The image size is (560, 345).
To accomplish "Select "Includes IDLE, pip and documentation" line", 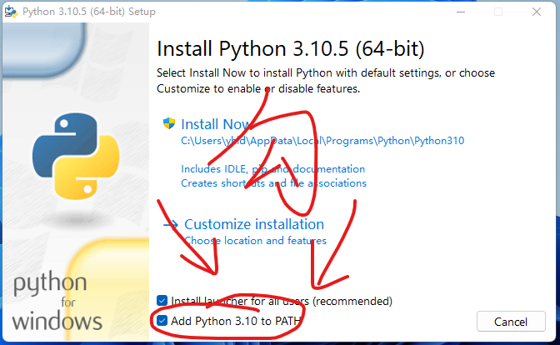I will 272,169.
